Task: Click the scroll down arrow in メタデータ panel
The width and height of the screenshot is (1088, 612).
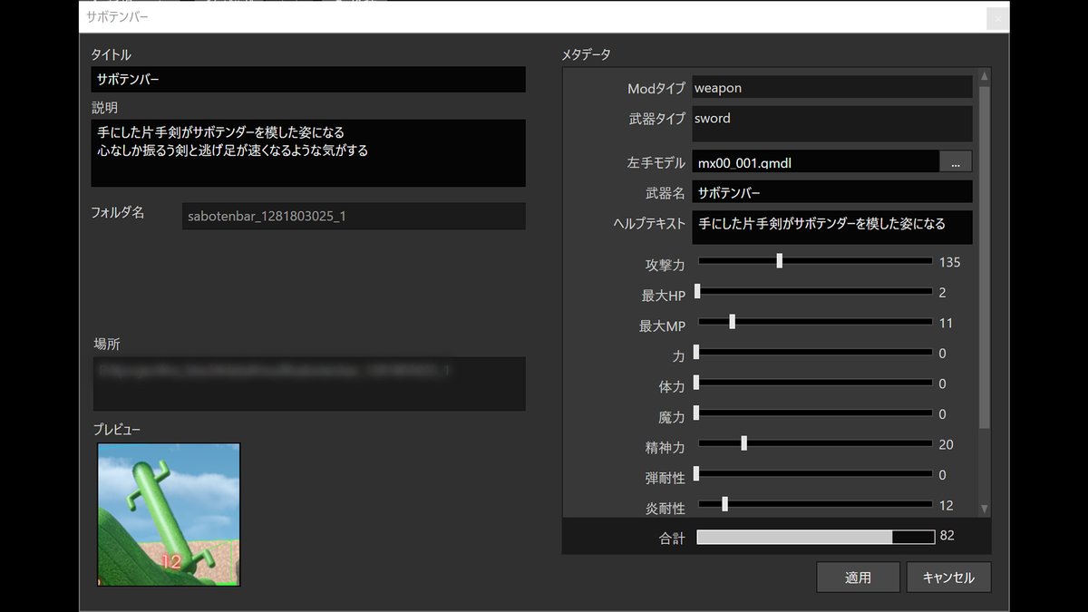Action: pos(985,509)
